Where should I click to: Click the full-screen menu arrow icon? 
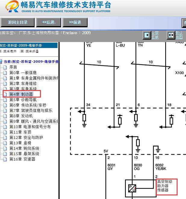pyautogui.click(x=147, y=35)
